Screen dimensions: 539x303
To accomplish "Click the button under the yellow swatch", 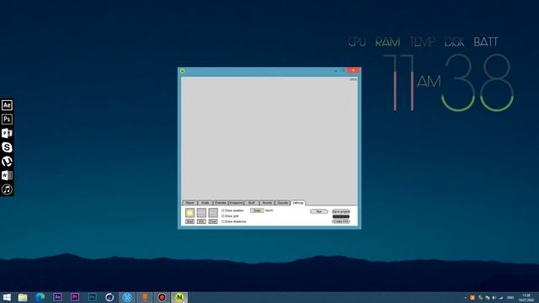I will 189,221.
